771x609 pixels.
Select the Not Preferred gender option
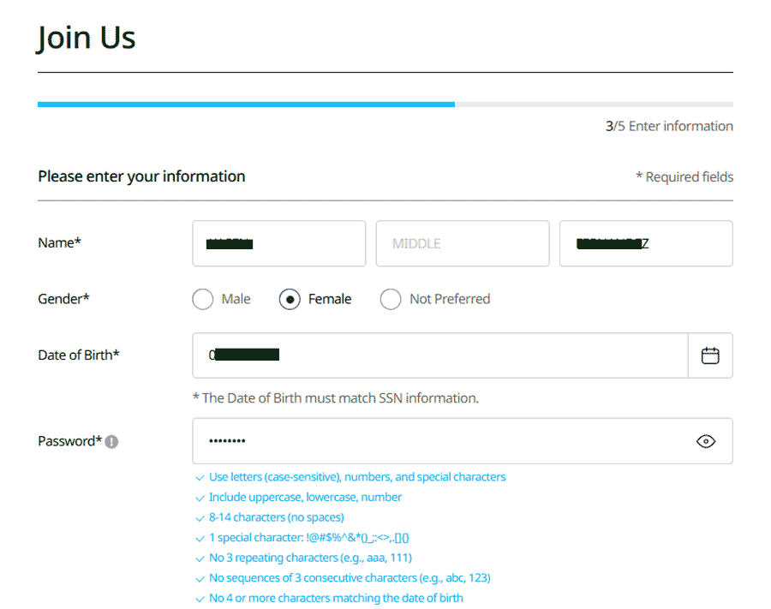coord(391,299)
